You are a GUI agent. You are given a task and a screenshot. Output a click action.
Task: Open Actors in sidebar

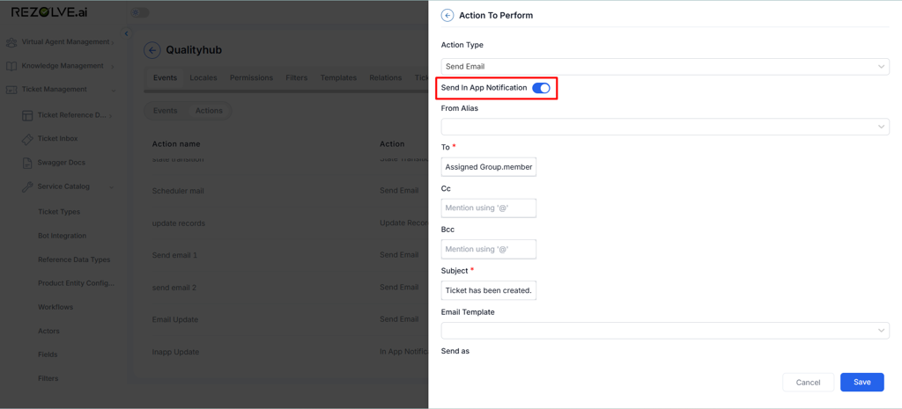49,332
